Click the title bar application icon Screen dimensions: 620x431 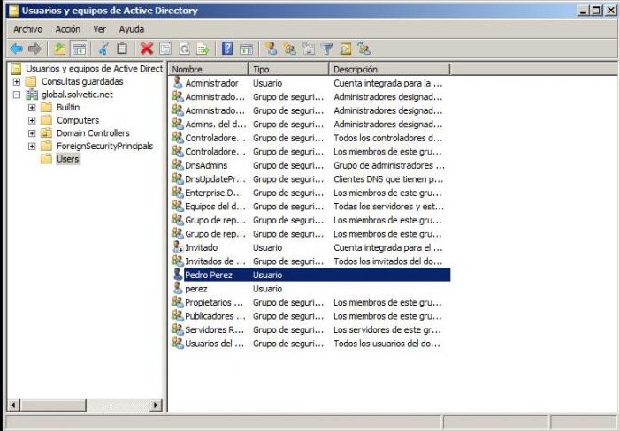click(14, 11)
